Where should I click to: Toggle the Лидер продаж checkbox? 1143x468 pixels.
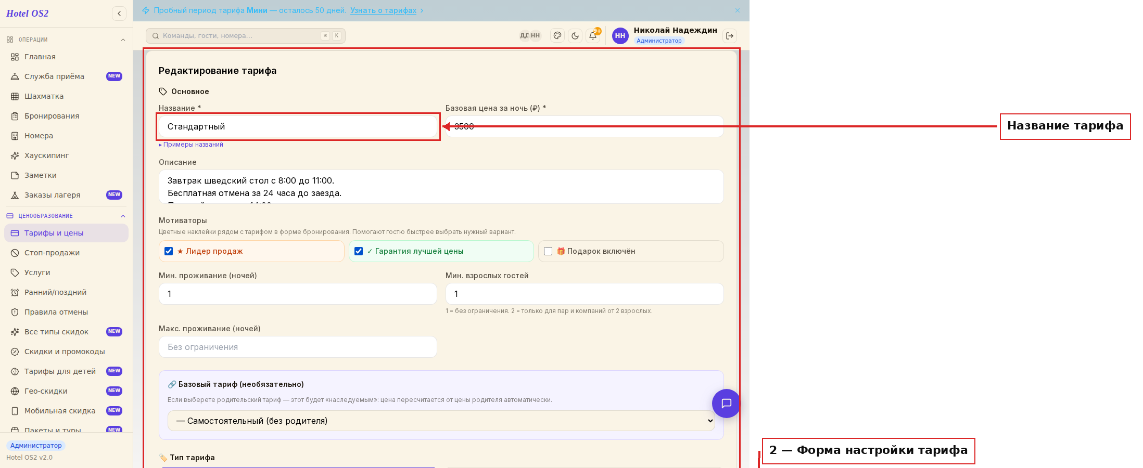pyautogui.click(x=169, y=251)
